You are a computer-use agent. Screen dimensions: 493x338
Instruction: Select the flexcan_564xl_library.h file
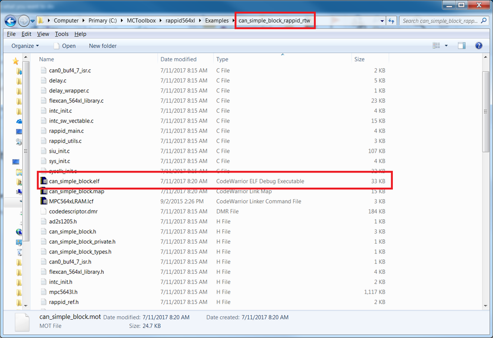76,272
